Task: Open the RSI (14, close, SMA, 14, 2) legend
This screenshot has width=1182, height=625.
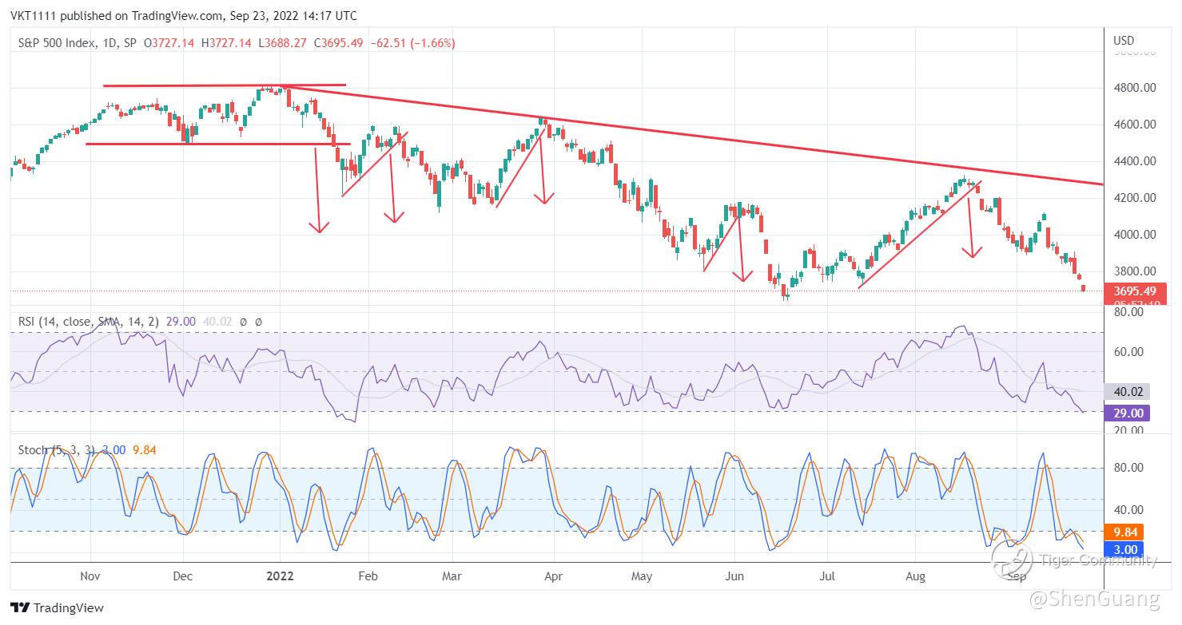Action: pos(90,322)
